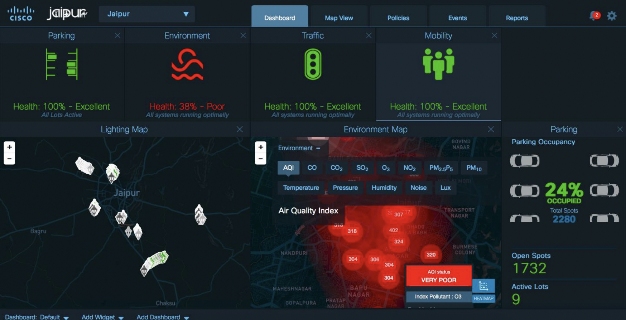Click the Air Quality Index label
Screen dimensions: 626x320
[308, 210]
